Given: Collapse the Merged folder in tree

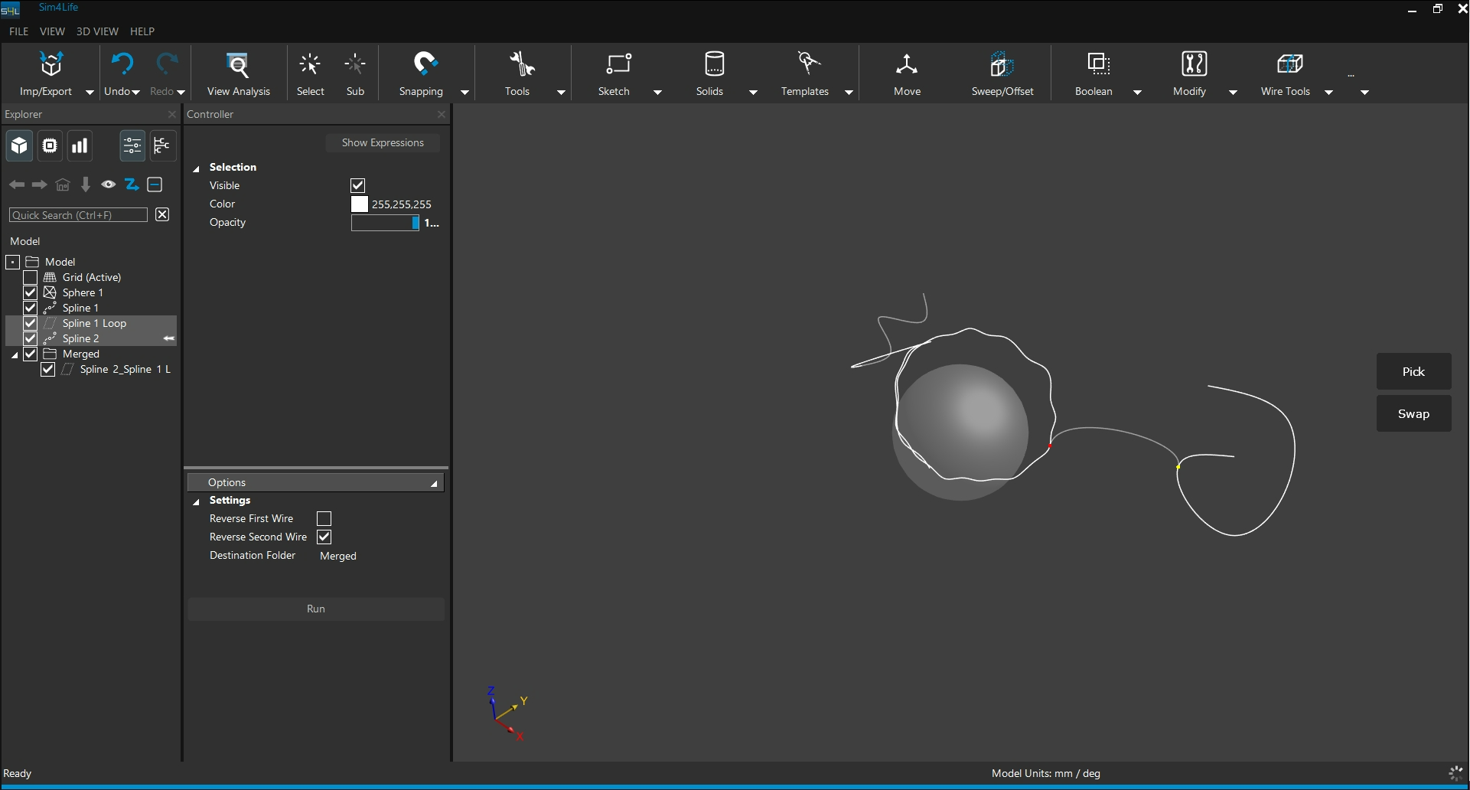Looking at the screenshot, I should [15, 354].
